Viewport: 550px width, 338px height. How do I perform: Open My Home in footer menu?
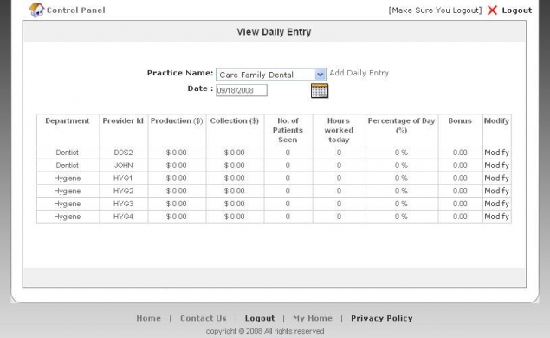point(313,318)
